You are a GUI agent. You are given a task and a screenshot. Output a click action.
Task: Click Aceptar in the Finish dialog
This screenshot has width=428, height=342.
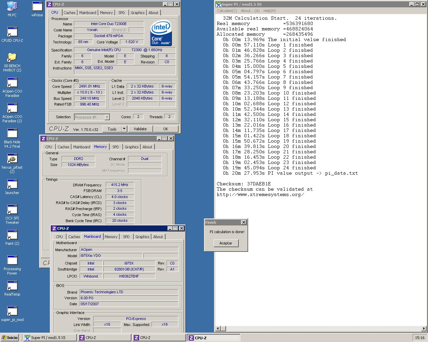[226, 243]
